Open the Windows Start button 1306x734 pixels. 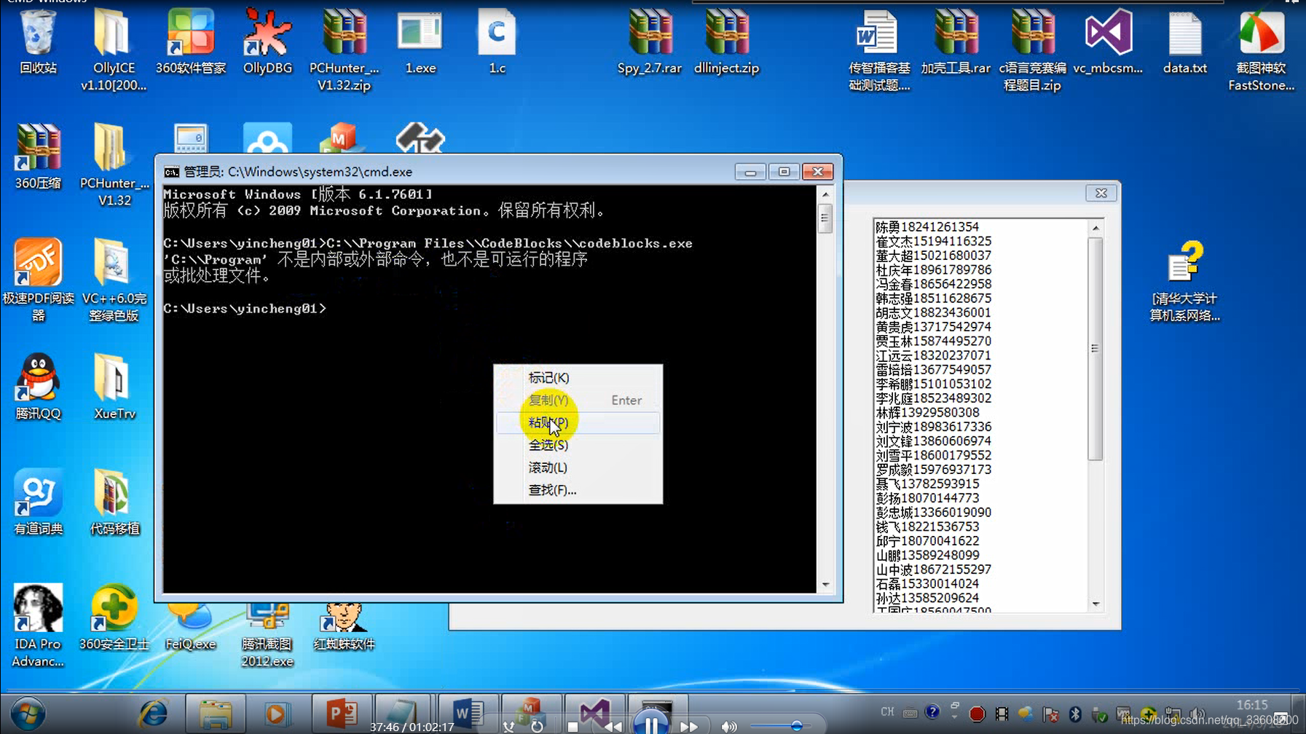[28, 714]
